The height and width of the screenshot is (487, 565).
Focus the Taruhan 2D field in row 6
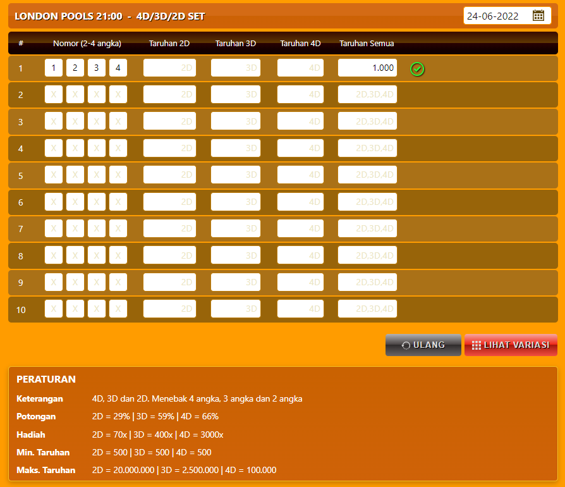point(169,202)
